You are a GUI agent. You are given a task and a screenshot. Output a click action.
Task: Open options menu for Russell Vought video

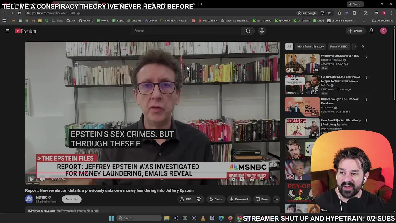[x=366, y=99]
